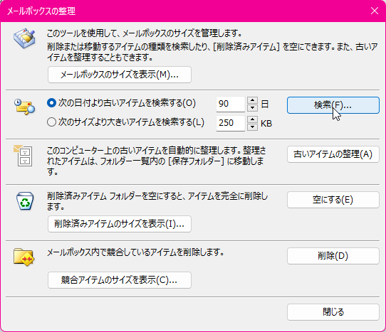The image size is (386, 332).
Task: Increase KB size with up arrow
Action: [x=252, y=119]
